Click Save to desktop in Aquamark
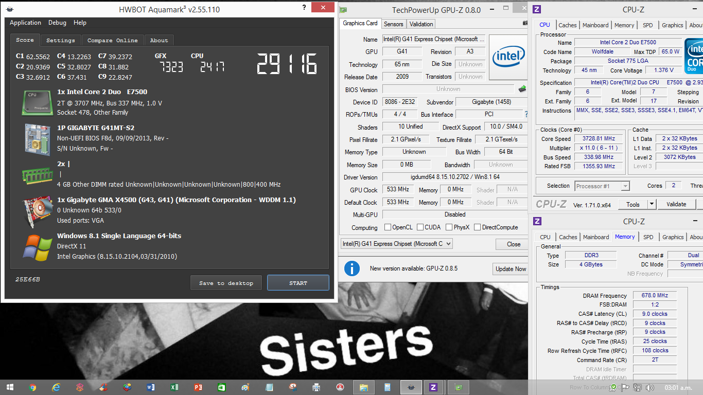Screen dimensions: 703x395 pos(226,283)
